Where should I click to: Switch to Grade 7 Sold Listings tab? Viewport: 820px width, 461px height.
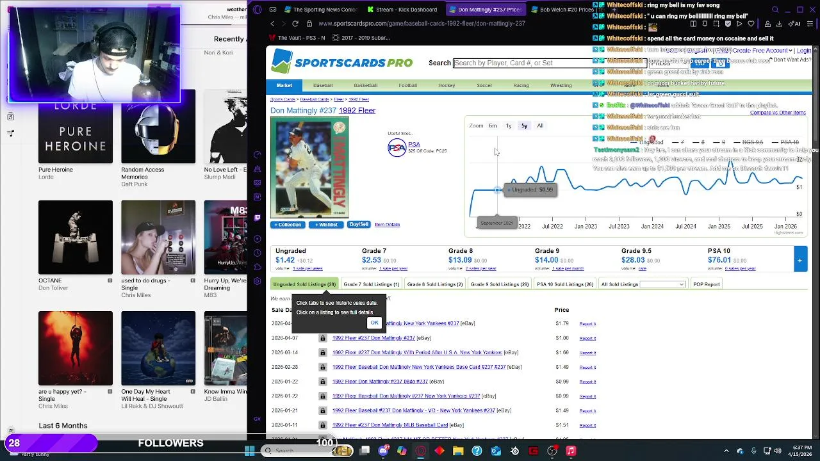pos(371,284)
